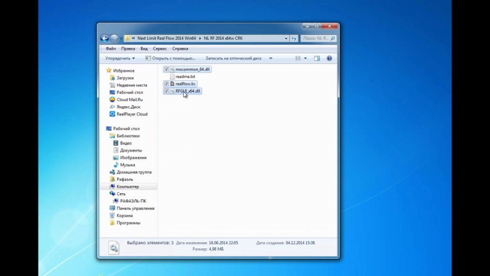The width and height of the screenshot is (490, 276).
Task: Open Explorer help icon
Action: 329,58
